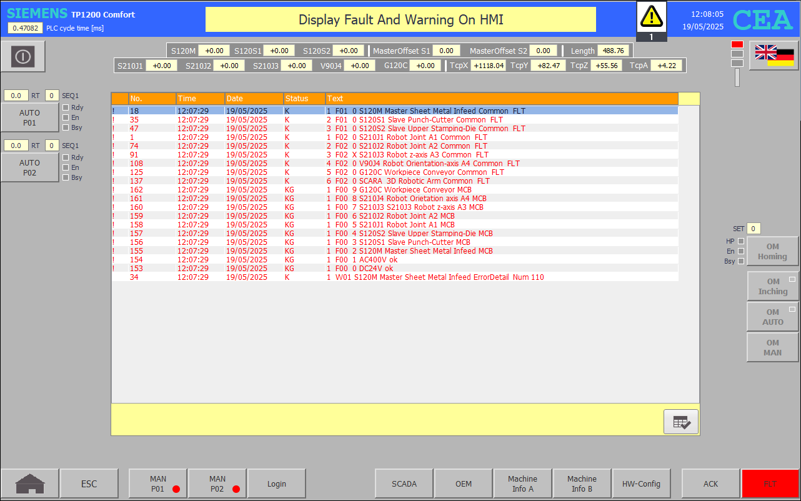Click the Siemens TP1200 Comfort logo

tap(71, 14)
